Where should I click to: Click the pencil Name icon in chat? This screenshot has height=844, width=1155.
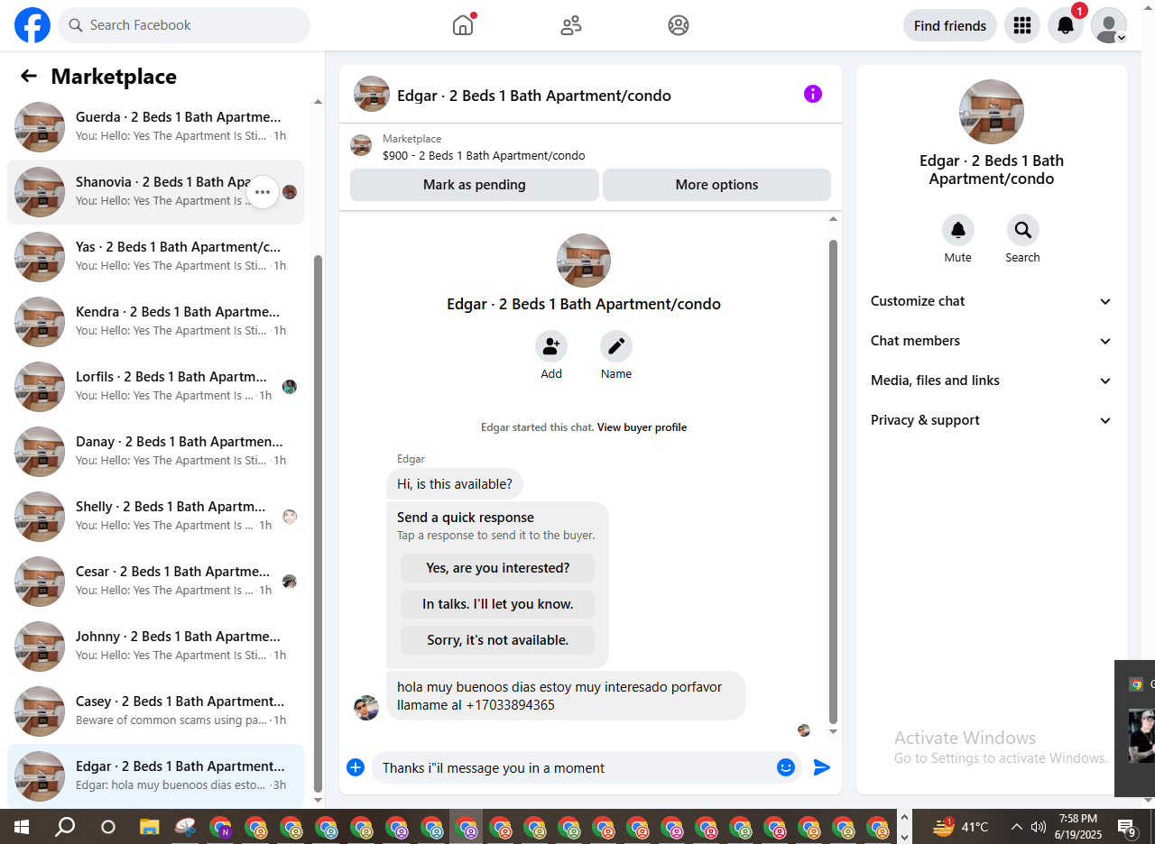click(616, 346)
